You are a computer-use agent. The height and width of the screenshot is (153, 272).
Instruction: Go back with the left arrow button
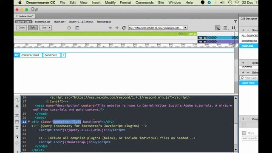tap(110, 28)
